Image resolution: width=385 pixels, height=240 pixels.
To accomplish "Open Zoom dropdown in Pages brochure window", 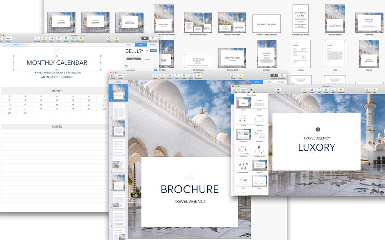I will (120, 76).
